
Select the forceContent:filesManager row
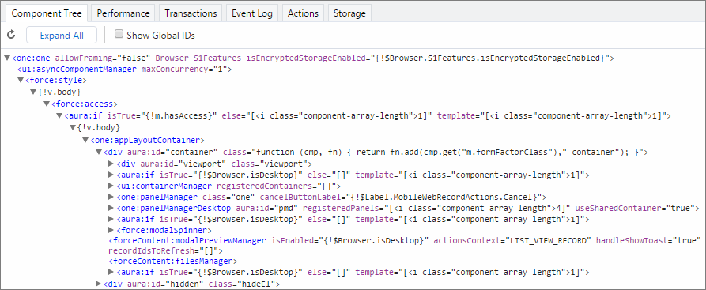point(173,261)
